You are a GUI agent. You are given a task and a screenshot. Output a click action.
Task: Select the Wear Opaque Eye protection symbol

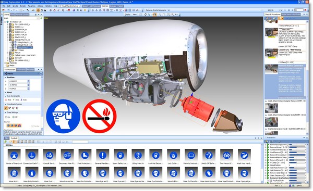tap(244, 173)
